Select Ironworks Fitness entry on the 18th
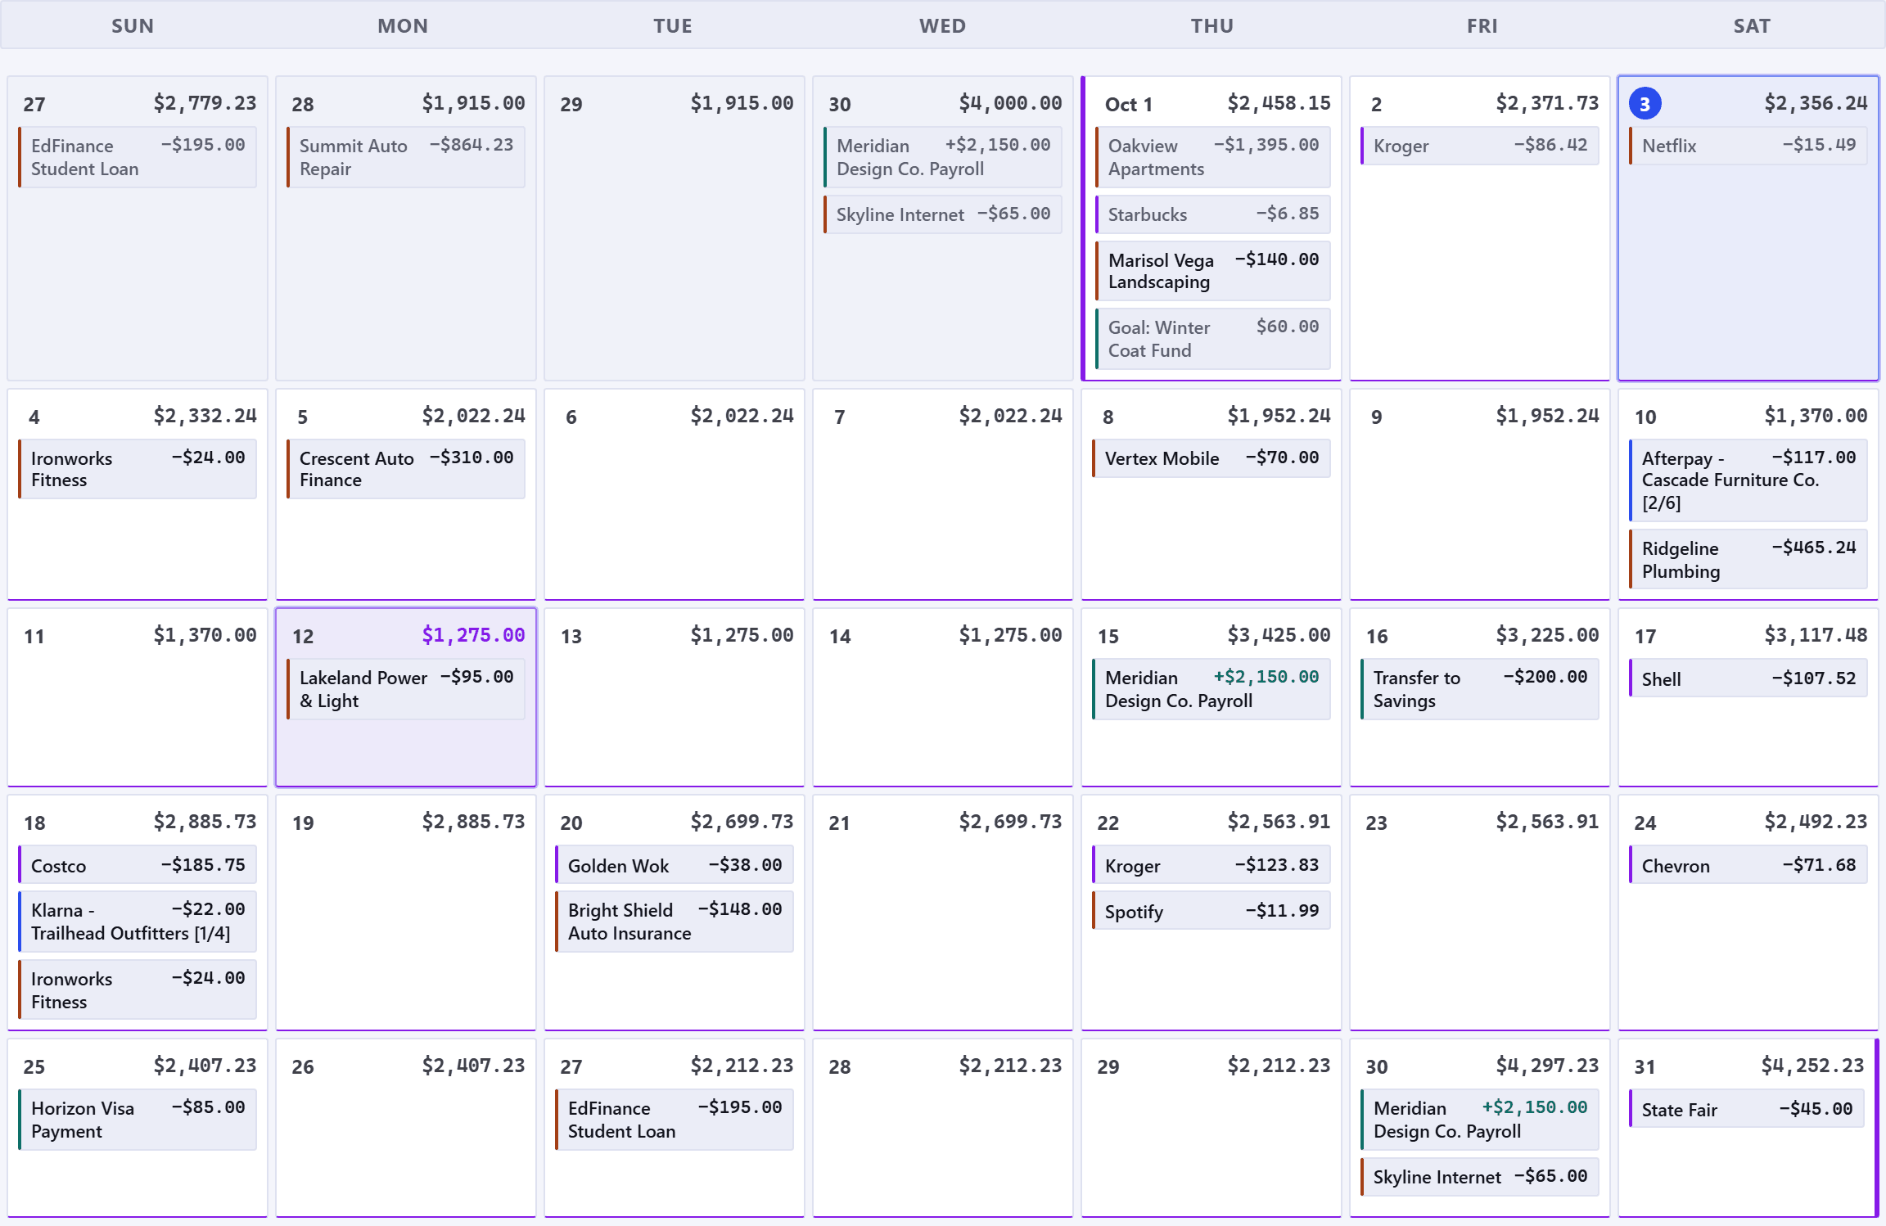This screenshot has width=1886, height=1226. click(x=137, y=990)
